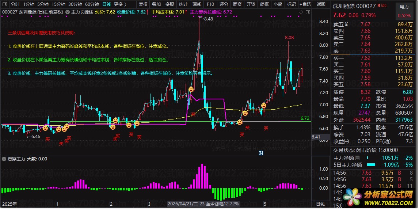This screenshot has width=419, height=209.
Task: Expand the 更多 timeframe options
Action: [120, 4]
